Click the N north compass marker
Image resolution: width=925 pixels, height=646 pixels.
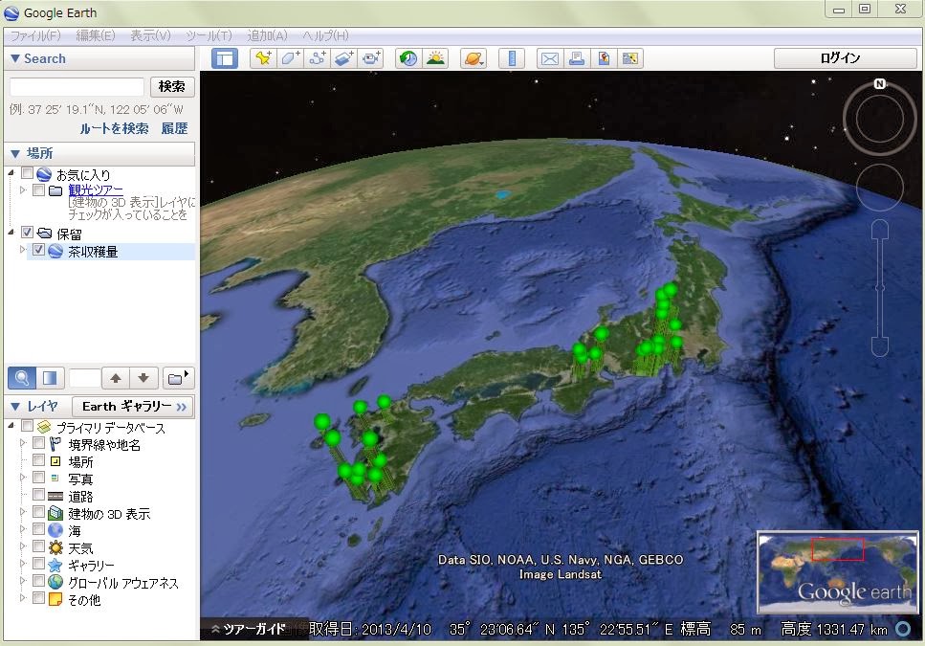(880, 84)
